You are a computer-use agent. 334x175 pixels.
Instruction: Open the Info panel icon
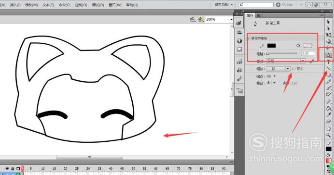[239, 41]
